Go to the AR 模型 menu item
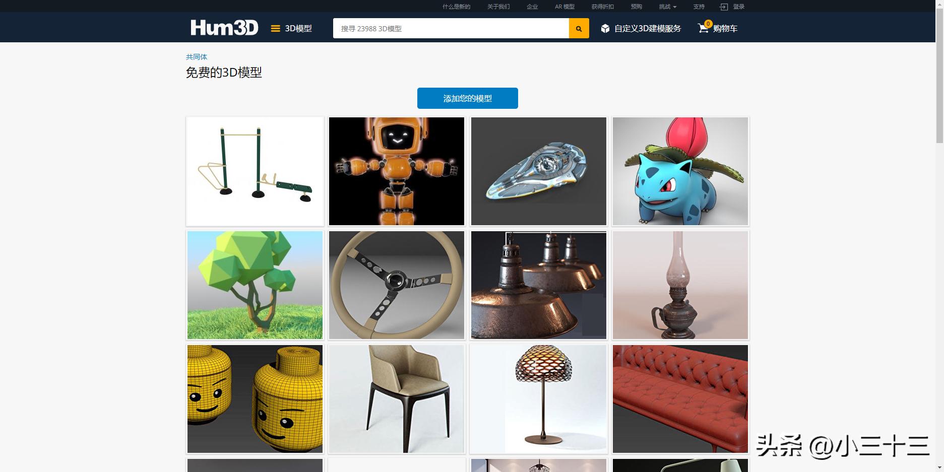Image resolution: width=944 pixels, height=472 pixels. pyautogui.click(x=564, y=7)
